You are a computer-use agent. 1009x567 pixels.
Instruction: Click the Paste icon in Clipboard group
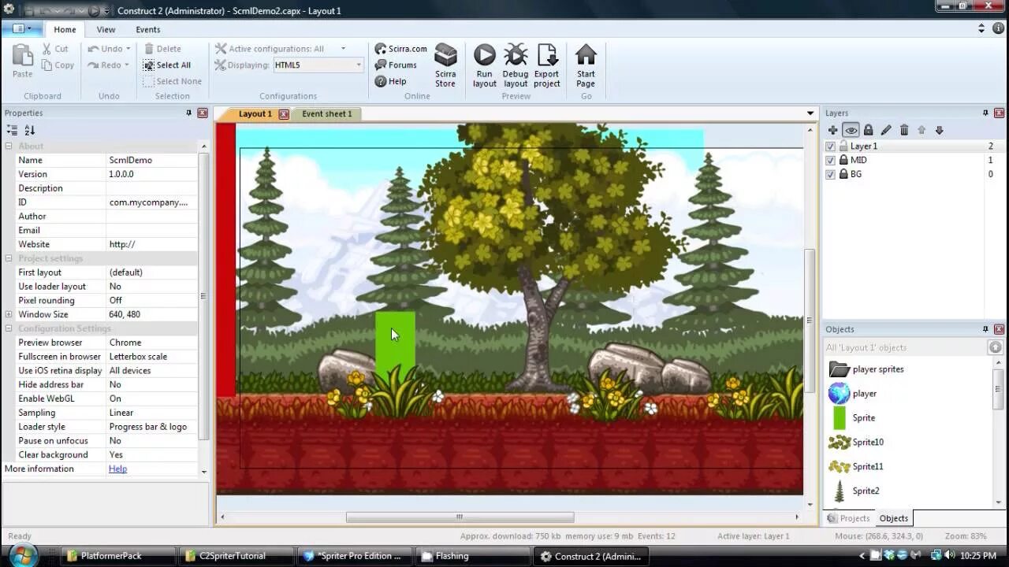22,55
